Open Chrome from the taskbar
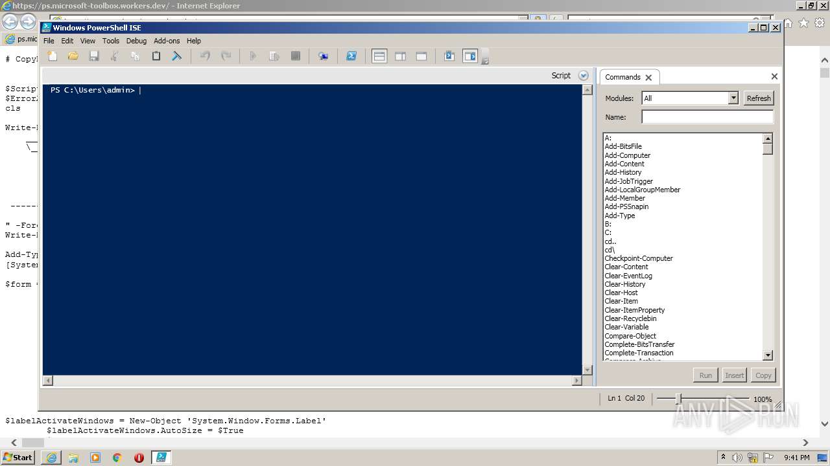 point(117,458)
